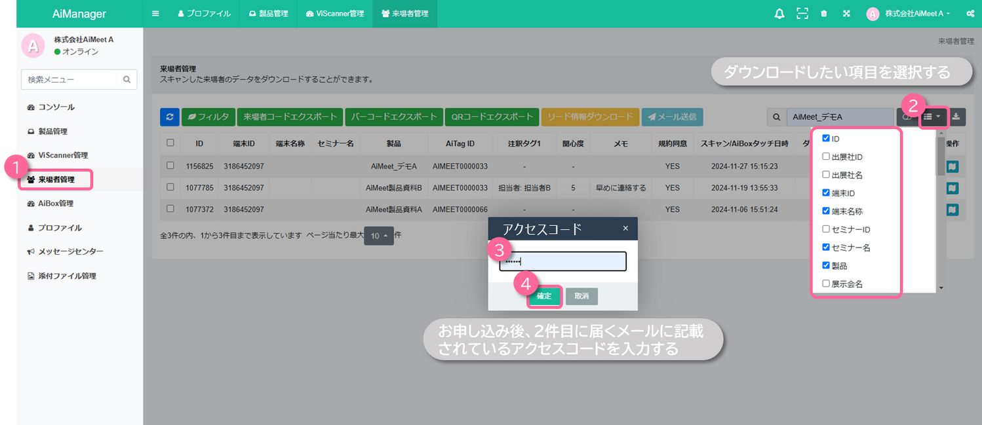Screen dimensions: 982x425
Task: Switch to the プロファイル top tab
Action: coord(204,14)
